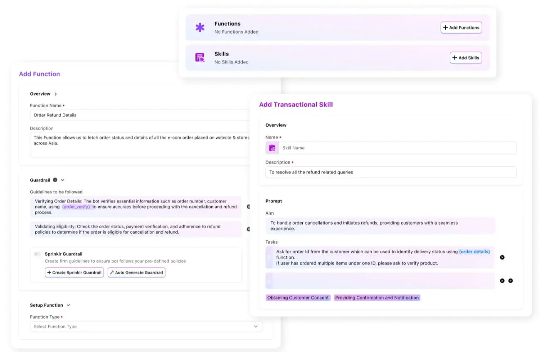Click the 'No Functions Added' text
This screenshot has width=543, height=352.
coord(237,32)
